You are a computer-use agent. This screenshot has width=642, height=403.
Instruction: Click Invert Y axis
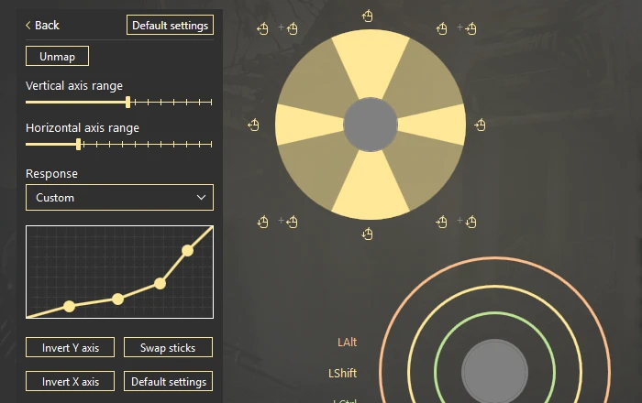click(x=70, y=347)
